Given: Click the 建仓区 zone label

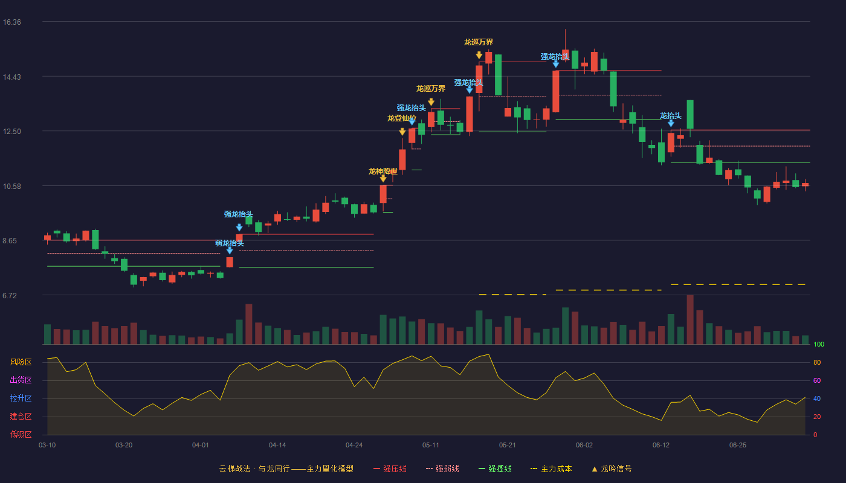Looking at the screenshot, I should pos(21,417).
